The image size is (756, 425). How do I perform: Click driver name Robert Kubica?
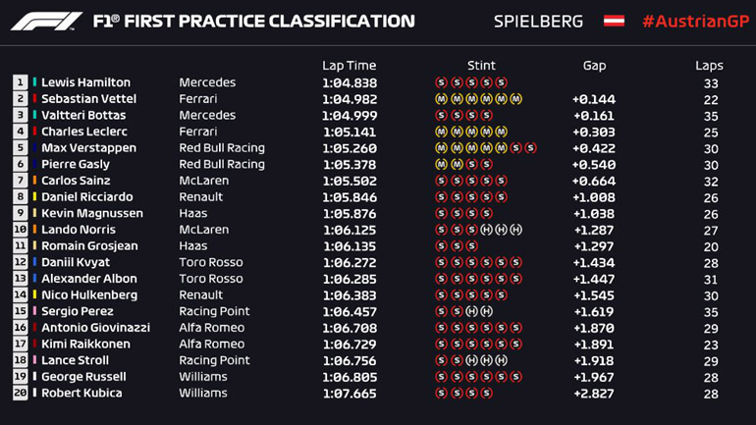pyautogui.click(x=81, y=393)
